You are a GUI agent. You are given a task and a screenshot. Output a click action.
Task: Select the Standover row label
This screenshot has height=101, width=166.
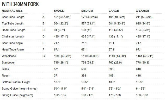pos(8,62)
